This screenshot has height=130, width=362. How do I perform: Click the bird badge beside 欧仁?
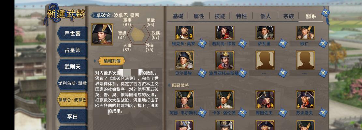[323, 43]
